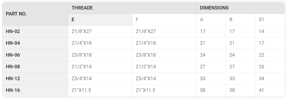Click the Z1"X11.5 value in E column
This screenshot has height=100, width=287.
tap(81, 90)
